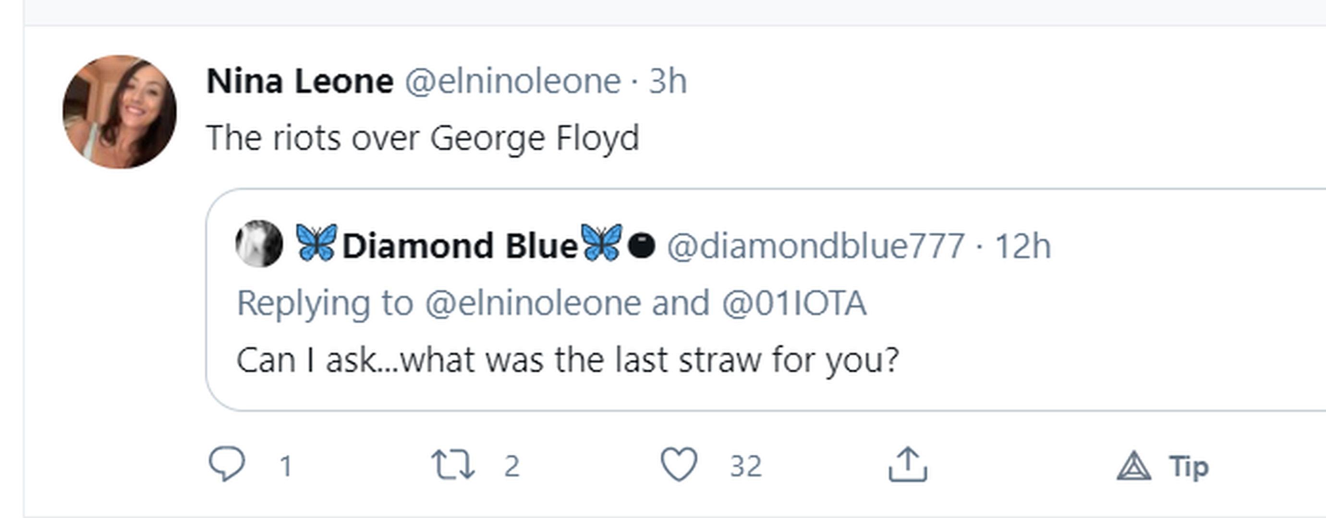
Task: Retweet Nina Leone's tweet
Action: 452,465
